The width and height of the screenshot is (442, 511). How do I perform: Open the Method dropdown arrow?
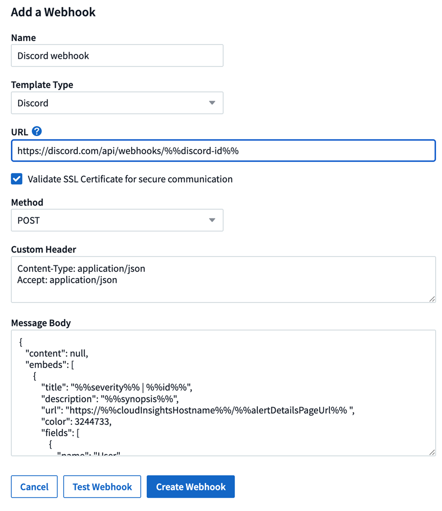click(x=212, y=220)
